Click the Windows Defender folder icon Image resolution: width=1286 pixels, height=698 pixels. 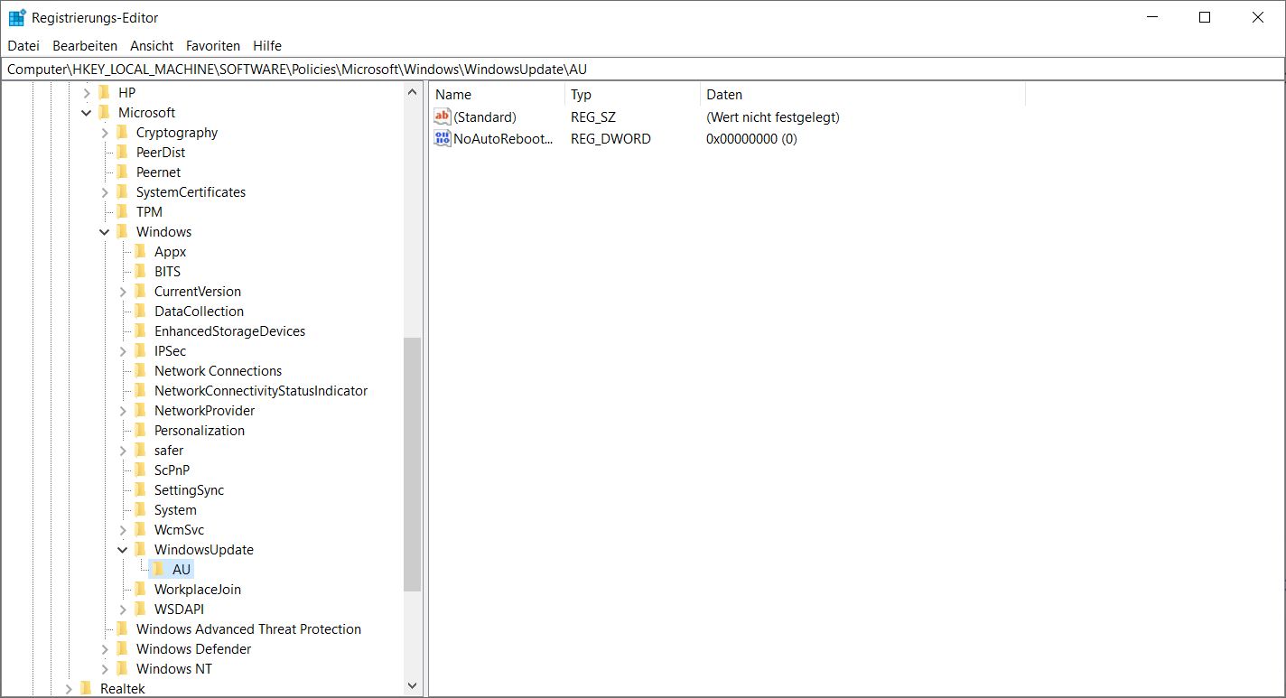coord(122,648)
